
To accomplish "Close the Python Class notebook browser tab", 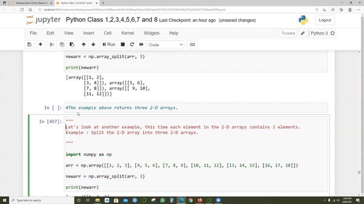I will click(97, 3).
